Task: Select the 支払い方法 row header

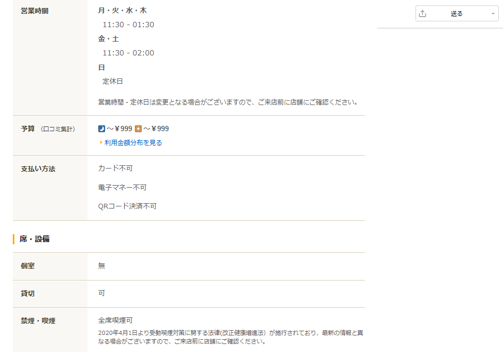Action: click(38, 169)
